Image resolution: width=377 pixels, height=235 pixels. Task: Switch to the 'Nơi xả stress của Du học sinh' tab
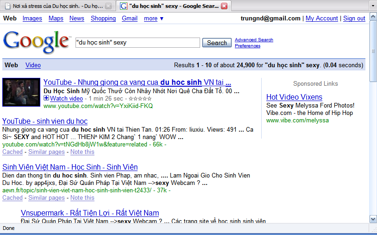coord(58,6)
